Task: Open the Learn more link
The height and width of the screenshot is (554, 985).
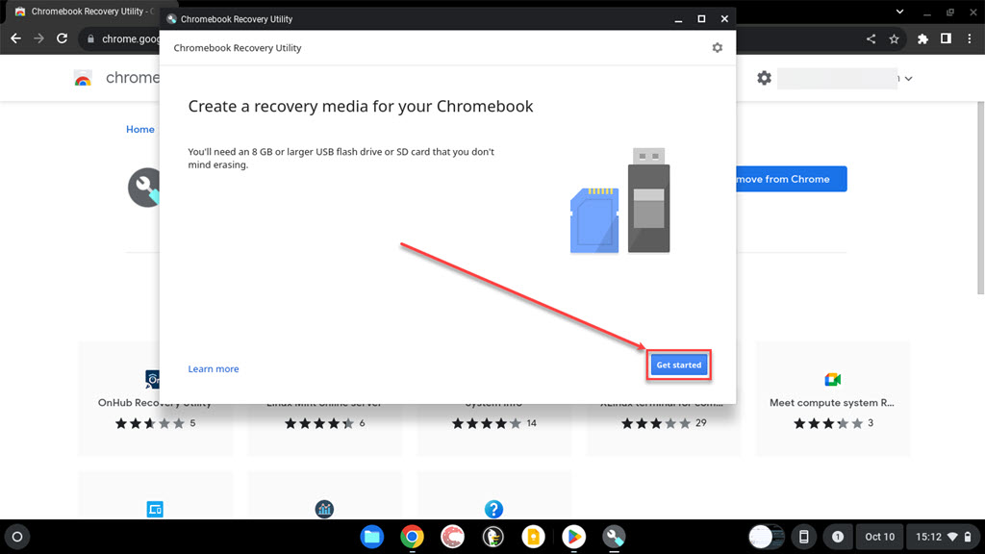Action: click(214, 368)
